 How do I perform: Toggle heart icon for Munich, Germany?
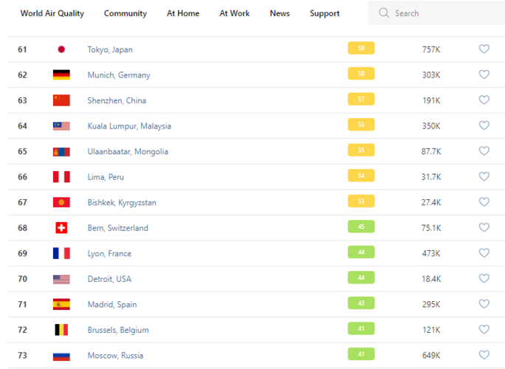point(484,75)
